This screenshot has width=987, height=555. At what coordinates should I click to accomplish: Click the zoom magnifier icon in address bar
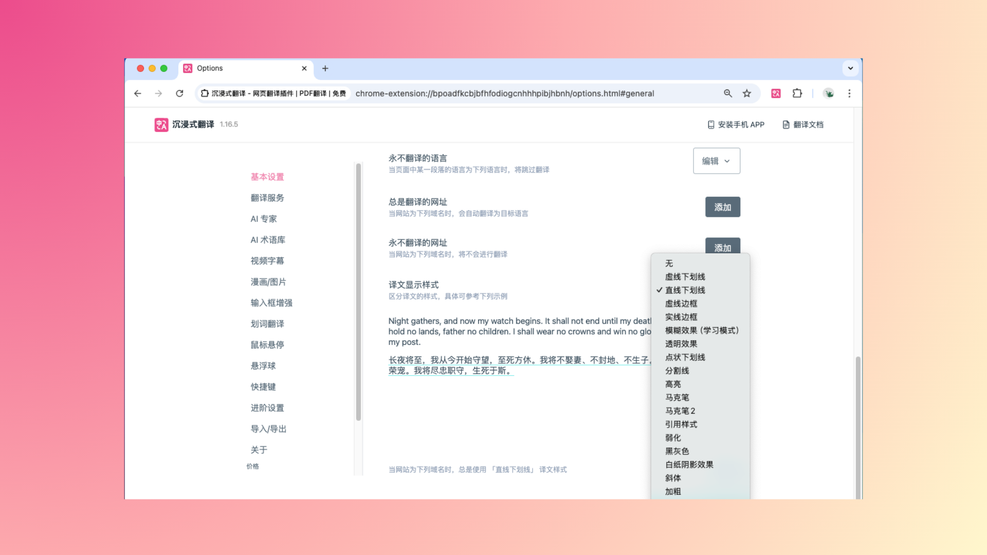(728, 94)
